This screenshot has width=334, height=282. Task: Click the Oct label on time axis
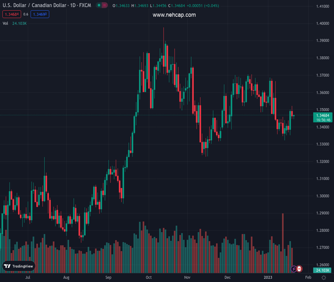click(149, 278)
